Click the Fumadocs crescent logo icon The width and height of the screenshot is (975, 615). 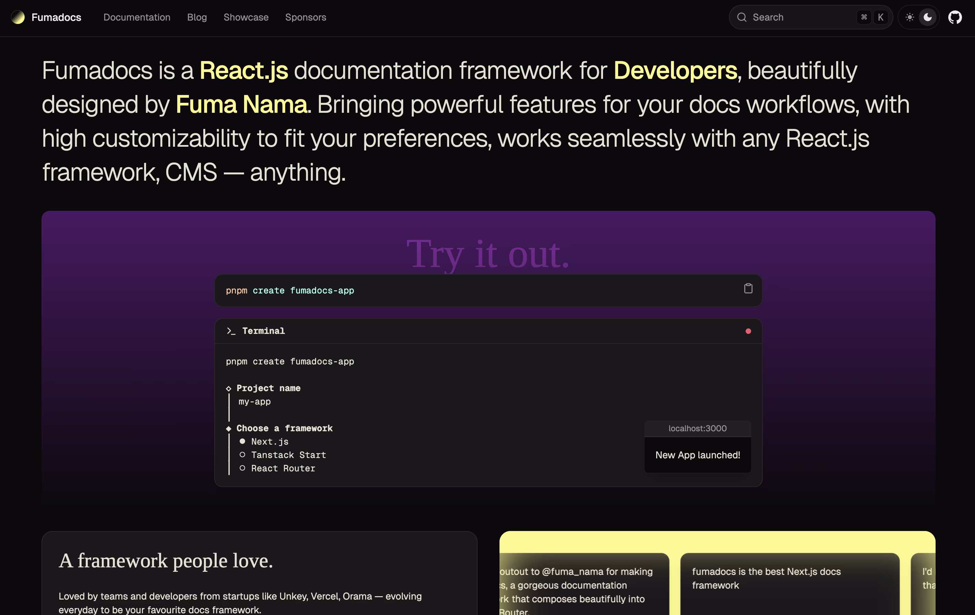point(18,17)
